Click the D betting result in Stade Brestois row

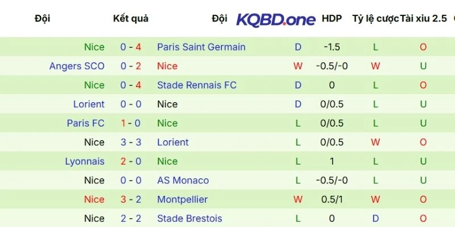pos(375,218)
